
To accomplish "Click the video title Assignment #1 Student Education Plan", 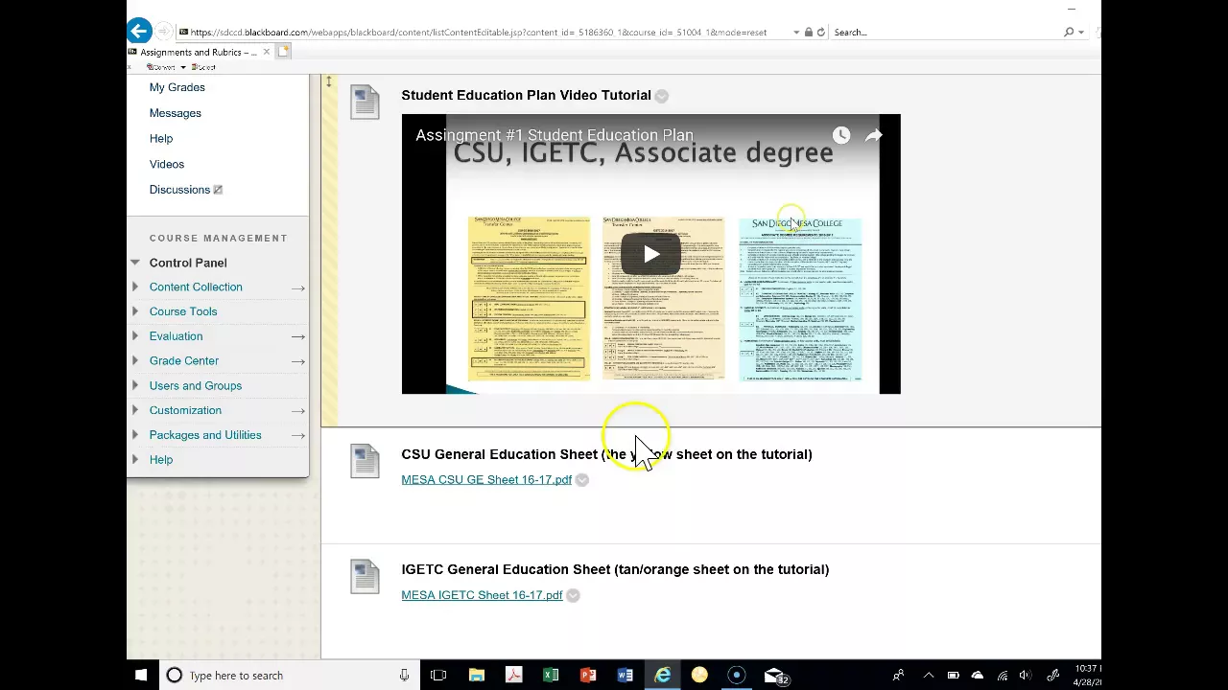I will point(555,135).
